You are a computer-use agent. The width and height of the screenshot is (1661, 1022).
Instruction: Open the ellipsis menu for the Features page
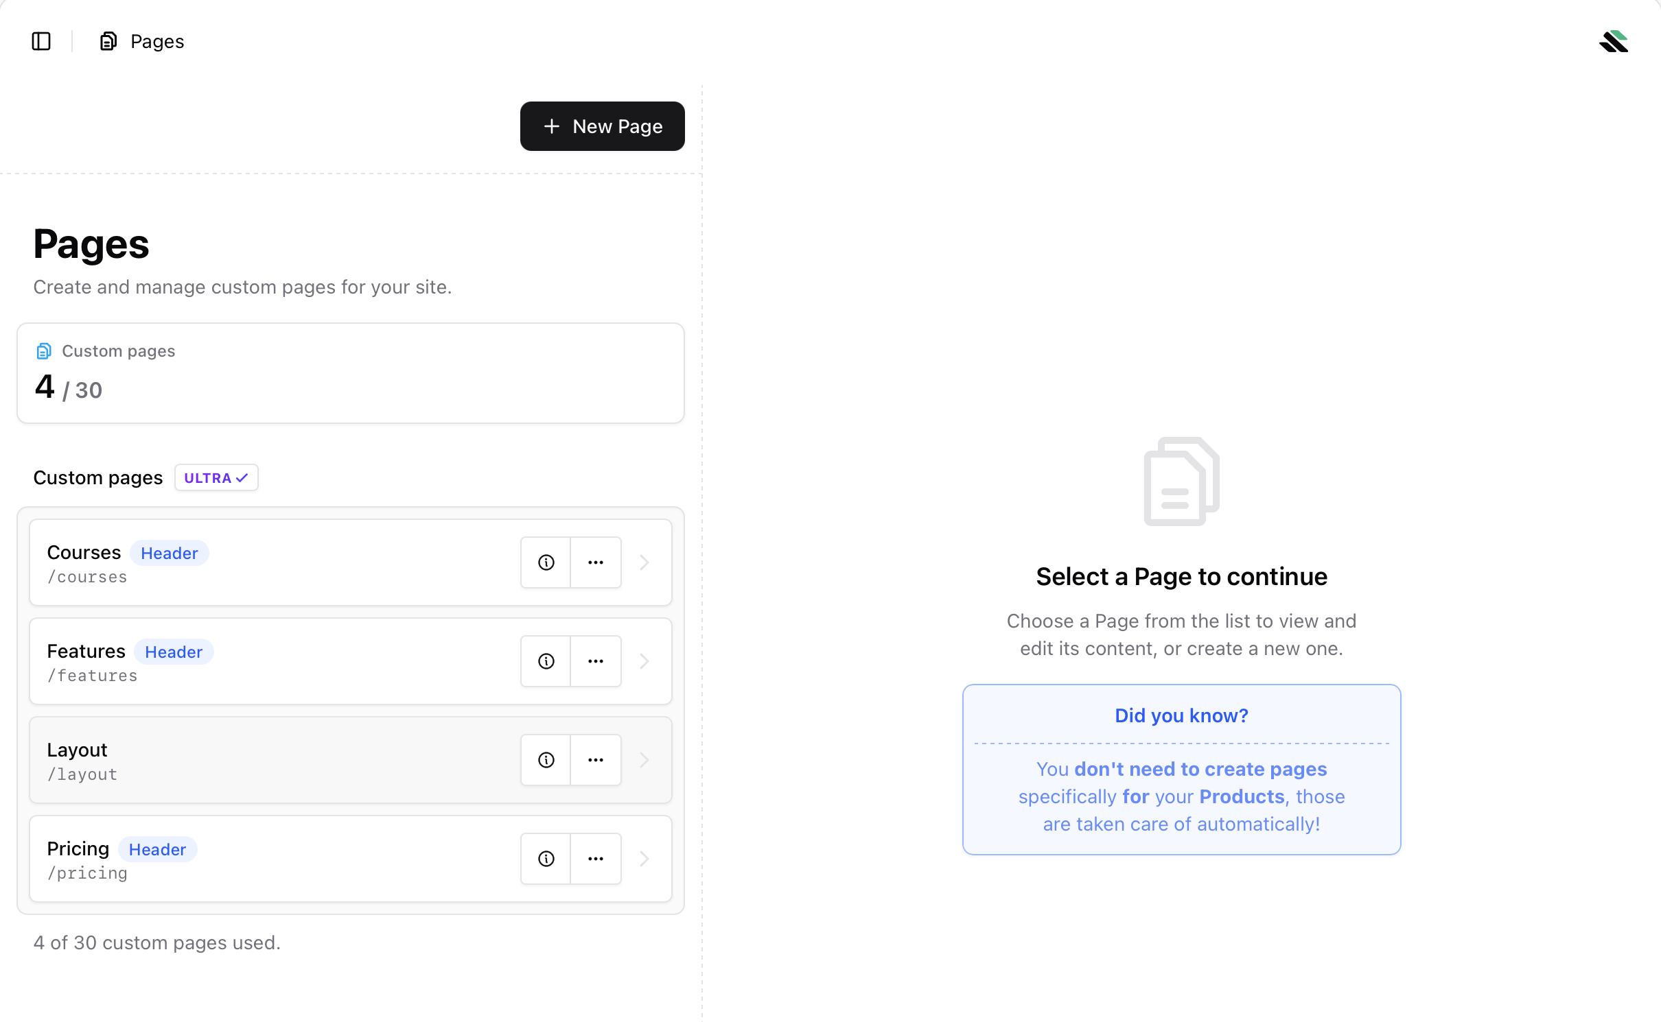coord(596,661)
